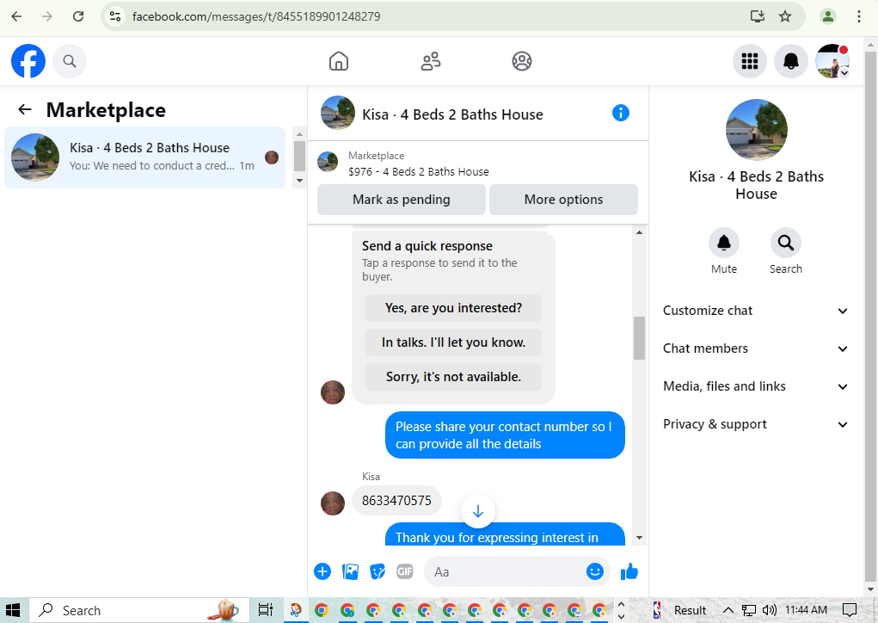Choose a GIF icon
Screen dimensions: 878x623
(x=405, y=571)
